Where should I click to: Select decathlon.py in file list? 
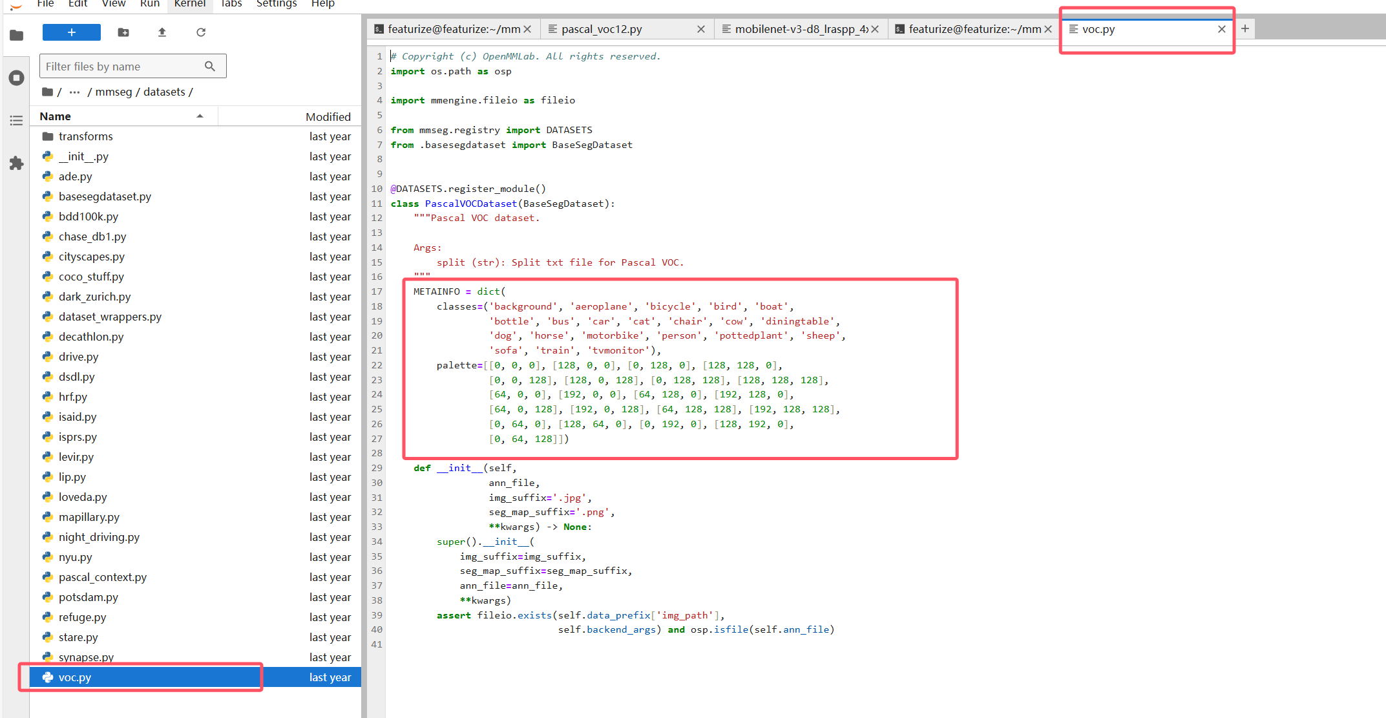pyautogui.click(x=195, y=337)
